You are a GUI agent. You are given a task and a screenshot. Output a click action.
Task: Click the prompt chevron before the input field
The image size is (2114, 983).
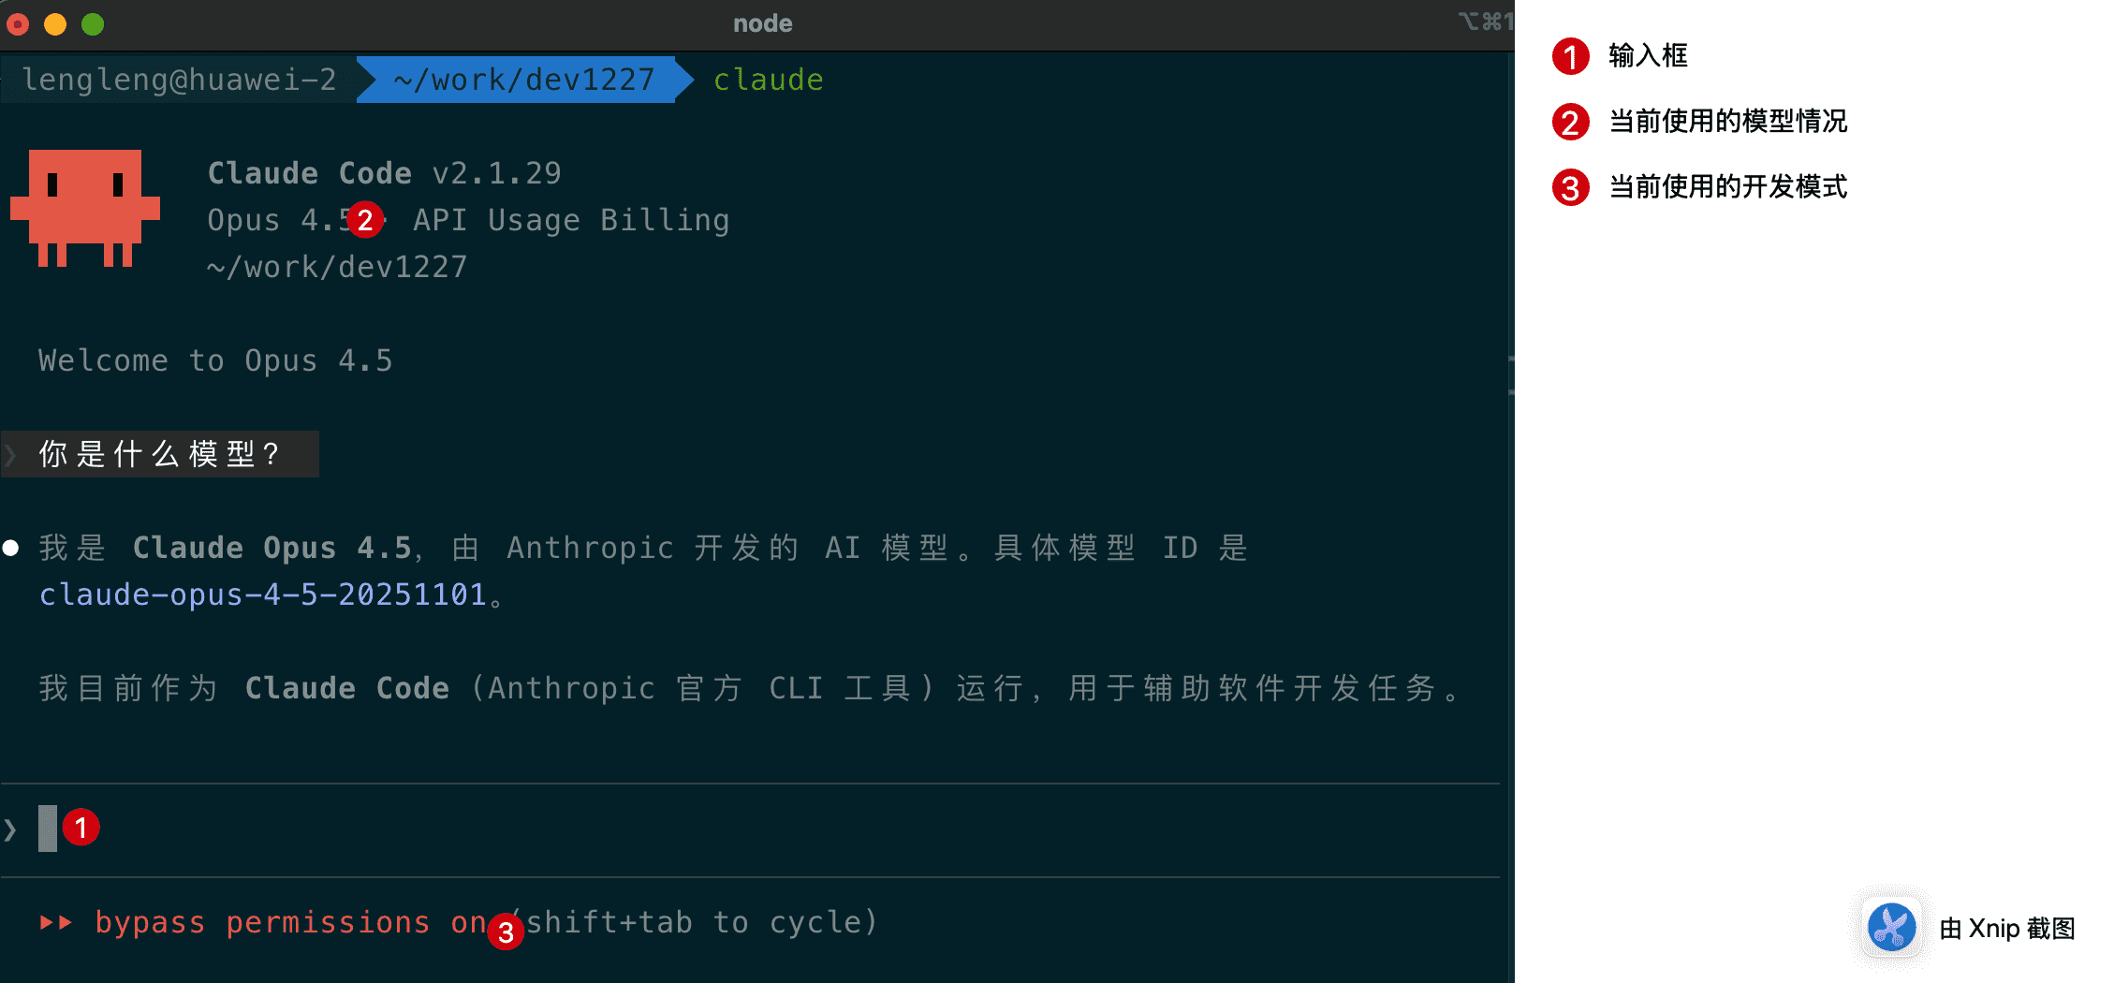(9, 828)
